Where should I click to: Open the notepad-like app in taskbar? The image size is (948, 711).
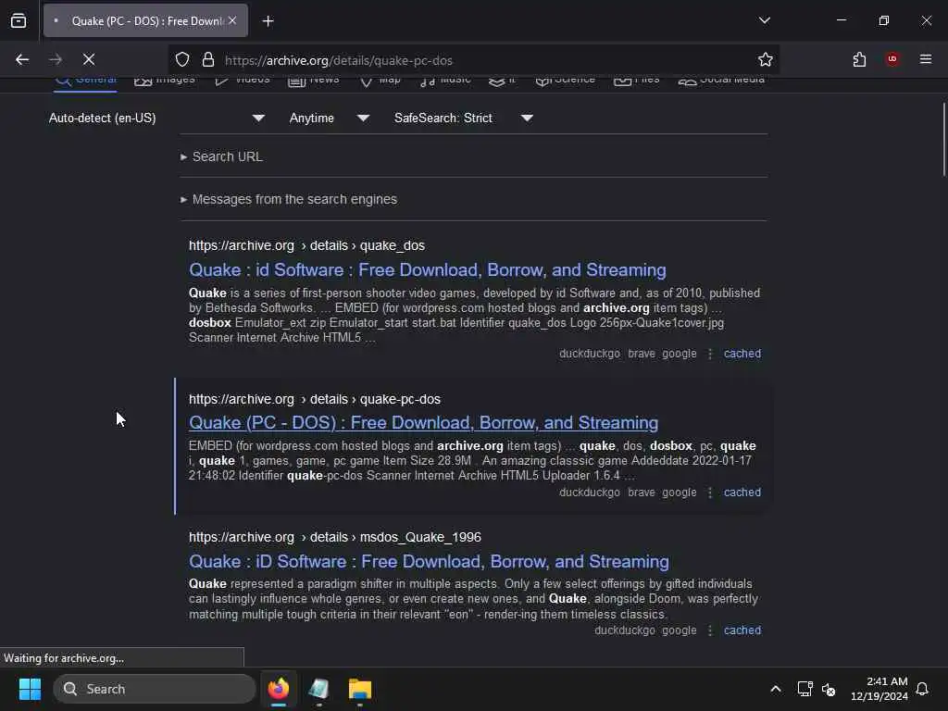pyautogui.click(x=318, y=689)
